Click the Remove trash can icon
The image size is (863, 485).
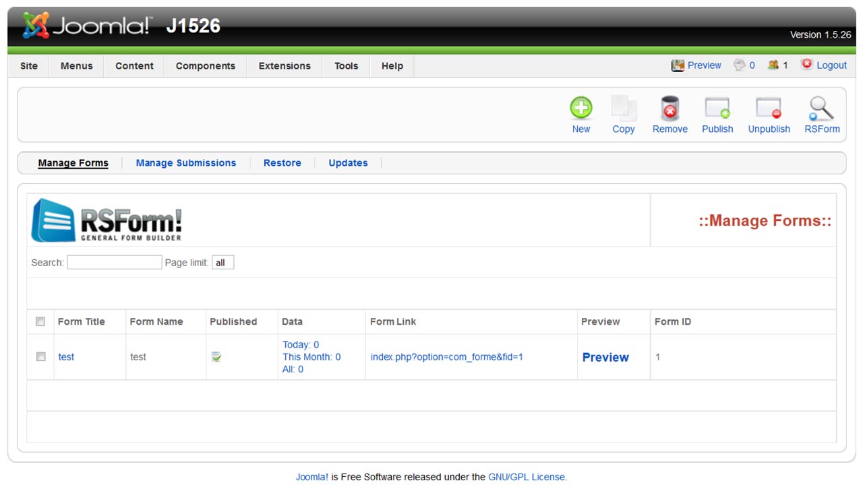[x=669, y=108]
